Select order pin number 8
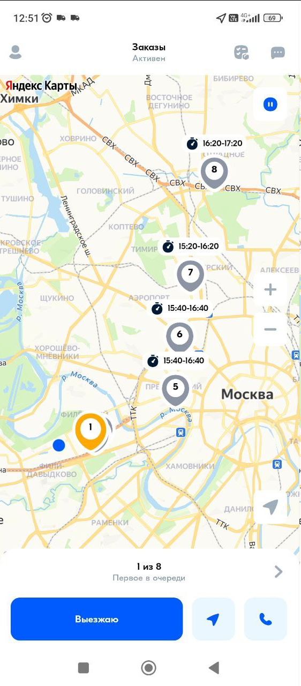 [x=214, y=173]
